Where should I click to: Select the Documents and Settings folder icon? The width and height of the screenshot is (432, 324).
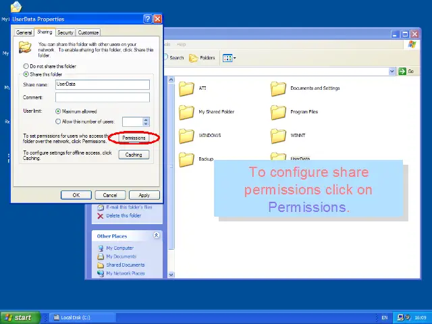pyautogui.click(x=278, y=88)
